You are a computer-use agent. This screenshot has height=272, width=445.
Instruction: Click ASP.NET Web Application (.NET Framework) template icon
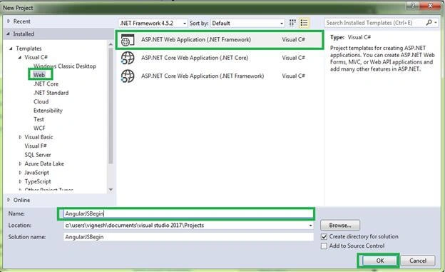coord(128,40)
